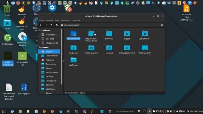Select the Загрузки folder in main pane
203x114 pixels.
pos(73,49)
